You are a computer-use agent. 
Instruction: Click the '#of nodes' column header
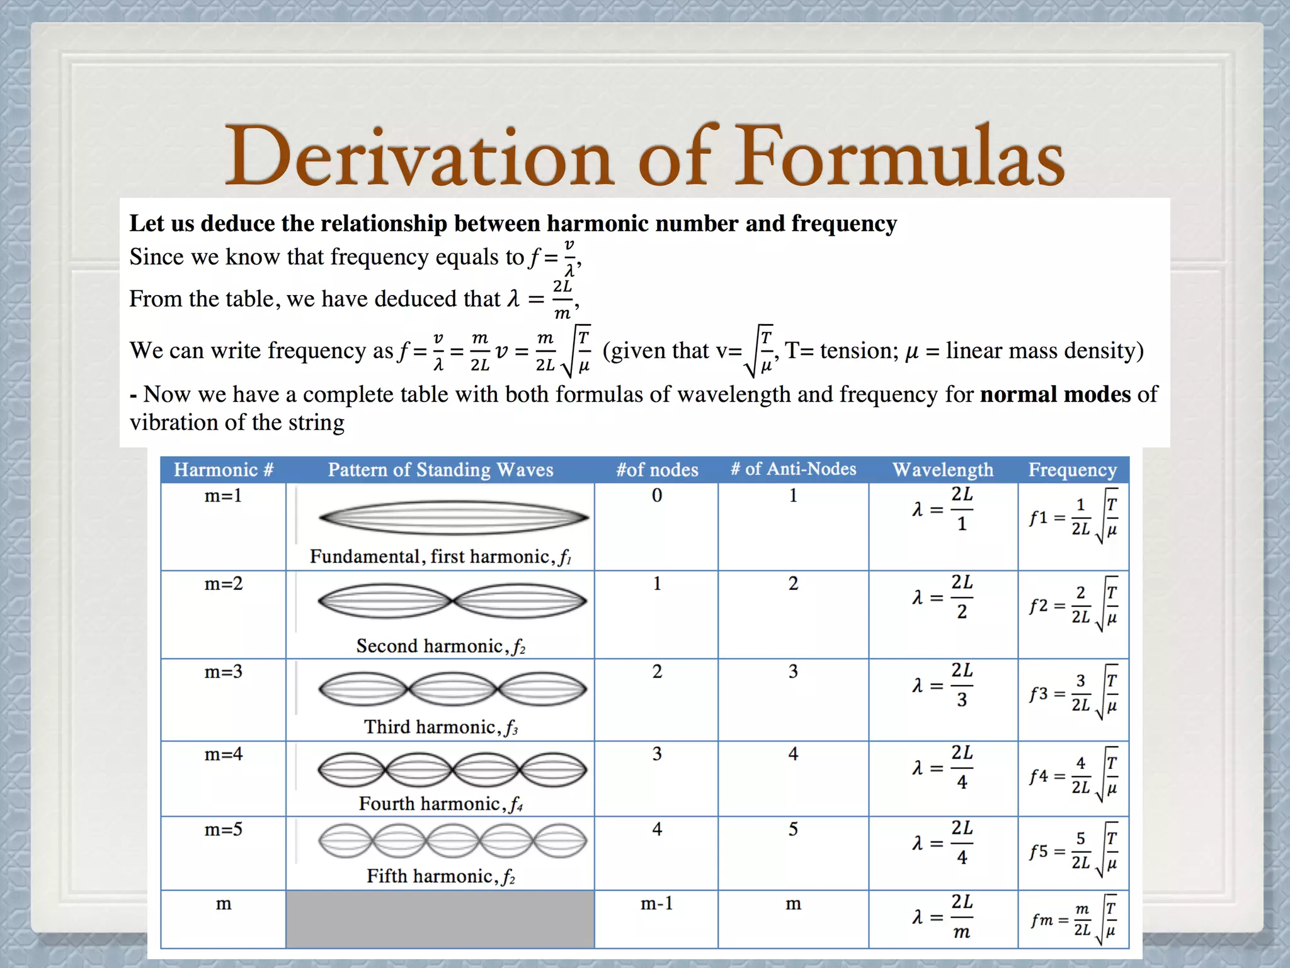coord(656,470)
